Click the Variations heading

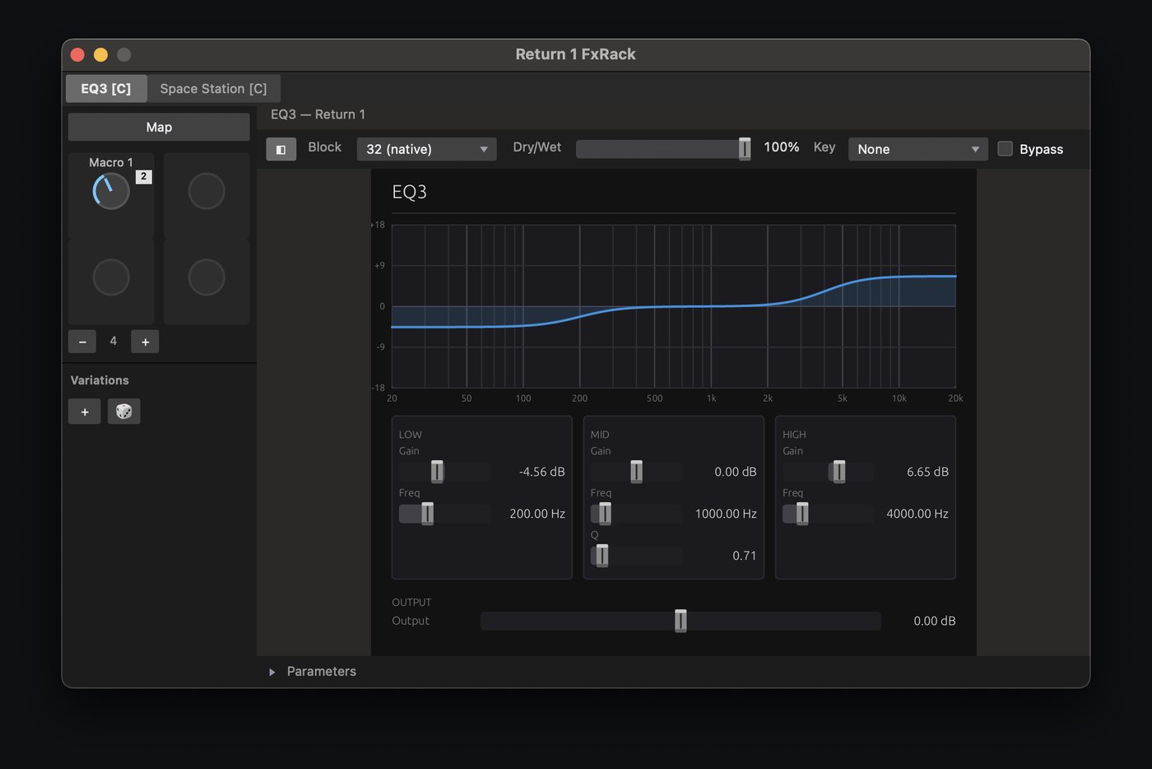100,380
